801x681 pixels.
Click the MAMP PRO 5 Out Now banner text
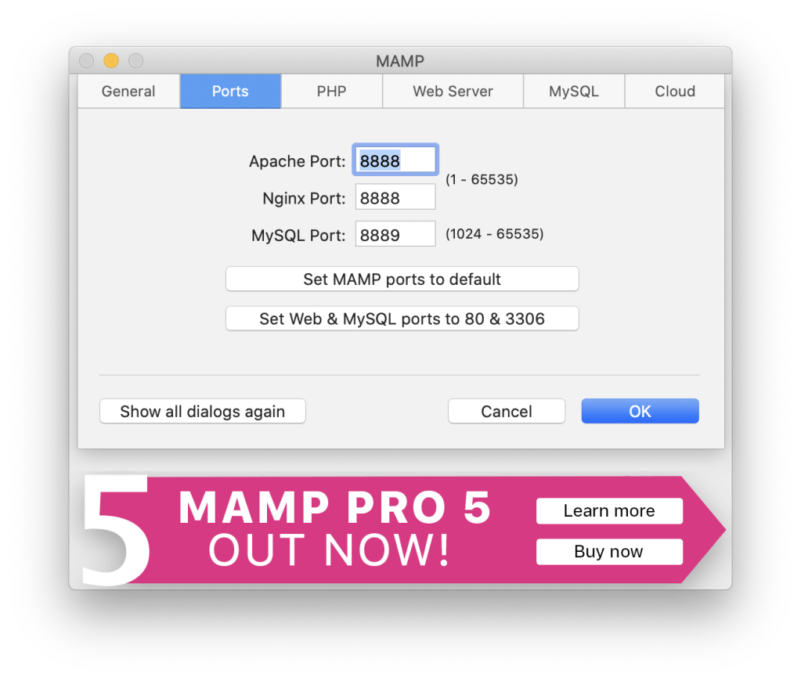(x=334, y=528)
